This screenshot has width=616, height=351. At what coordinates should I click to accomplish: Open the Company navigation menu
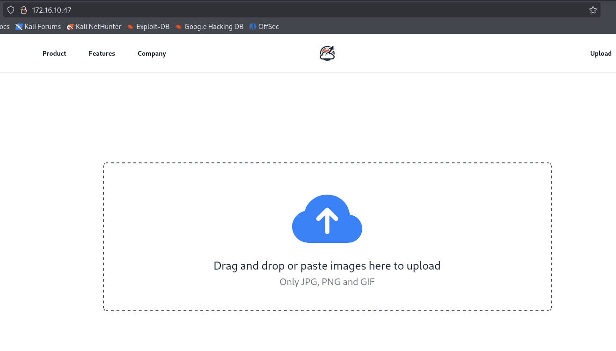(152, 53)
